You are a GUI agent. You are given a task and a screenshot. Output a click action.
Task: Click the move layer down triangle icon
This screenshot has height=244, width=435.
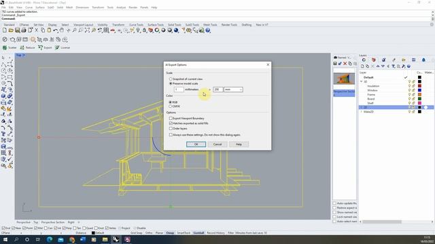[x=383, y=66]
